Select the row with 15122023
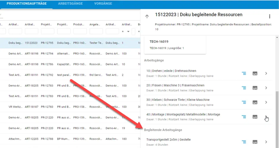Image resolution: width=279 pixels, height=148 pixels. pos(70,43)
